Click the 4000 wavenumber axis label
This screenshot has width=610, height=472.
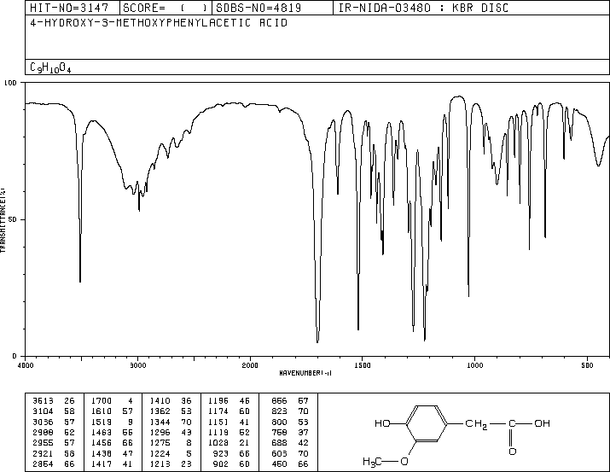coord(26,365)
